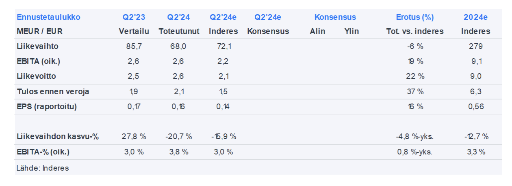Select the EBITA-% (oik.) row label
The height and width of the screenshot is (186, 512).
coord(43,152)
